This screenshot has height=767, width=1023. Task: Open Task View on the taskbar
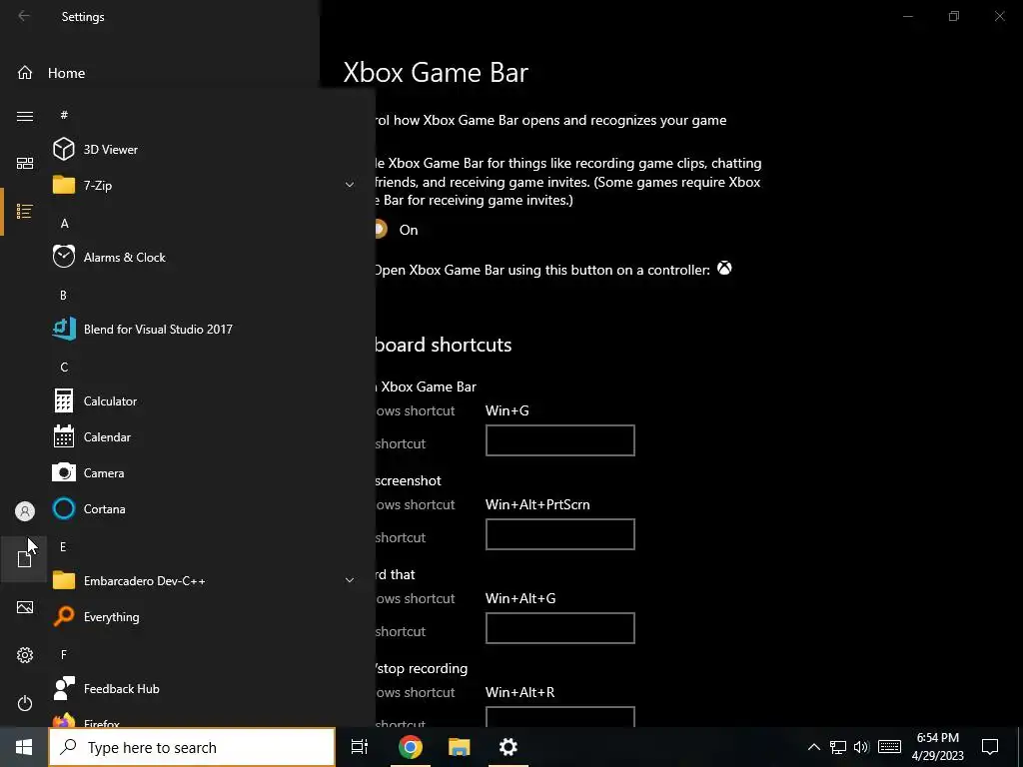pyautogui.click(x=360, y=747)
